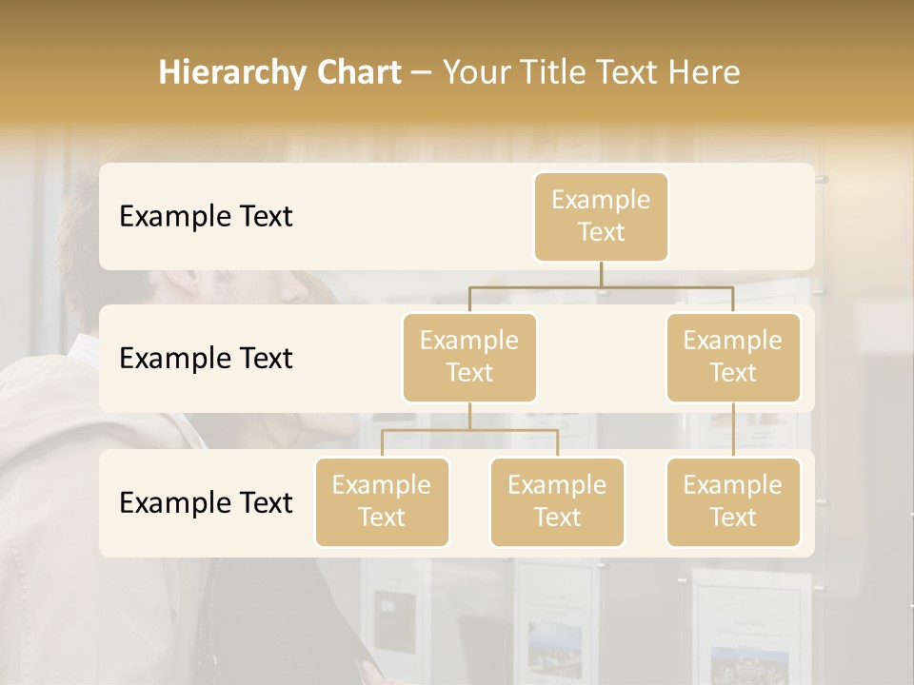Click the left second-level Example Text box
914x685 pixels.
(x=469, y=357)
